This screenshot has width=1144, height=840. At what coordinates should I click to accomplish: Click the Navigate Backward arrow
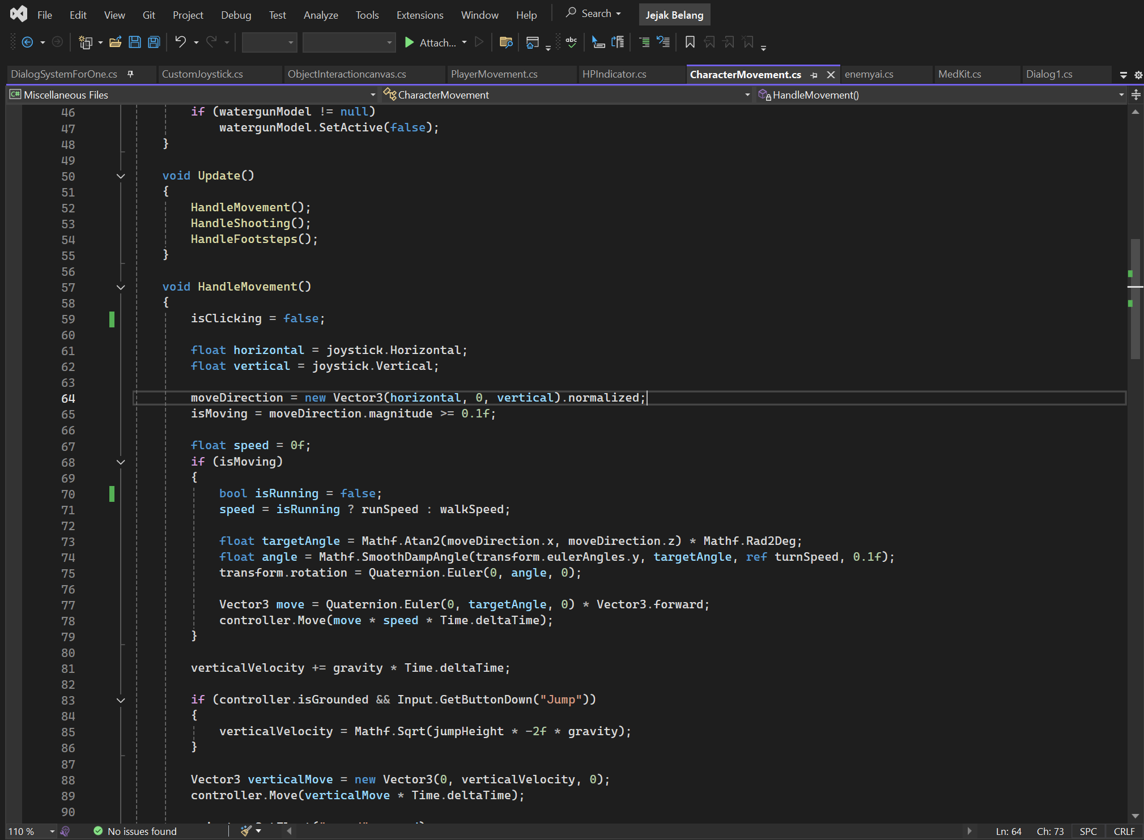coord(27,42)
